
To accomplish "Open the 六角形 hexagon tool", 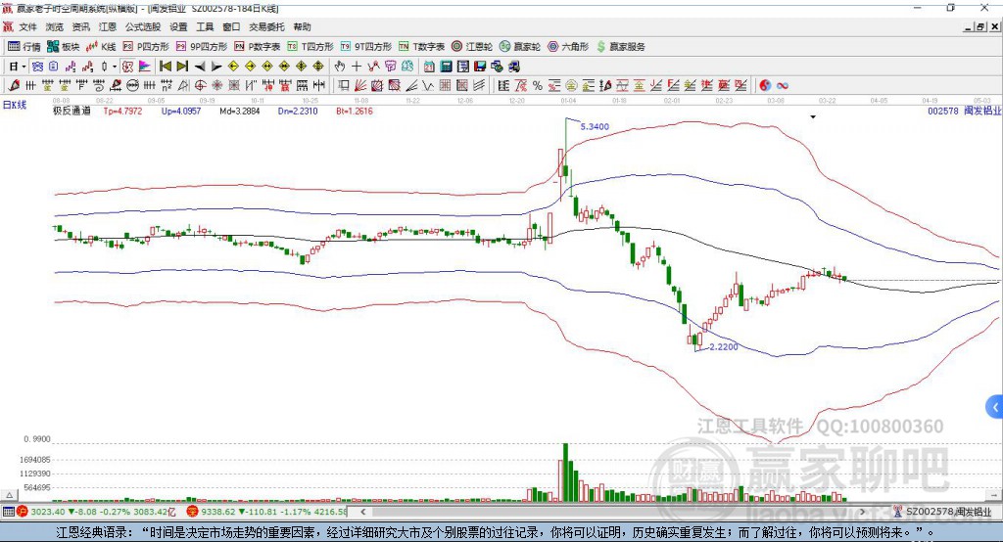I will (x=569, y=47).
